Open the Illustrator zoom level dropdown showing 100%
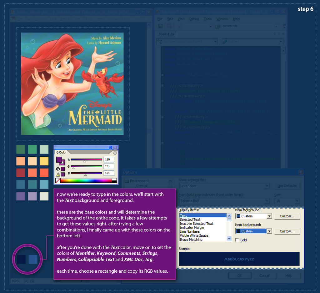The image size is (320, 293). click(x=26, y=281)
